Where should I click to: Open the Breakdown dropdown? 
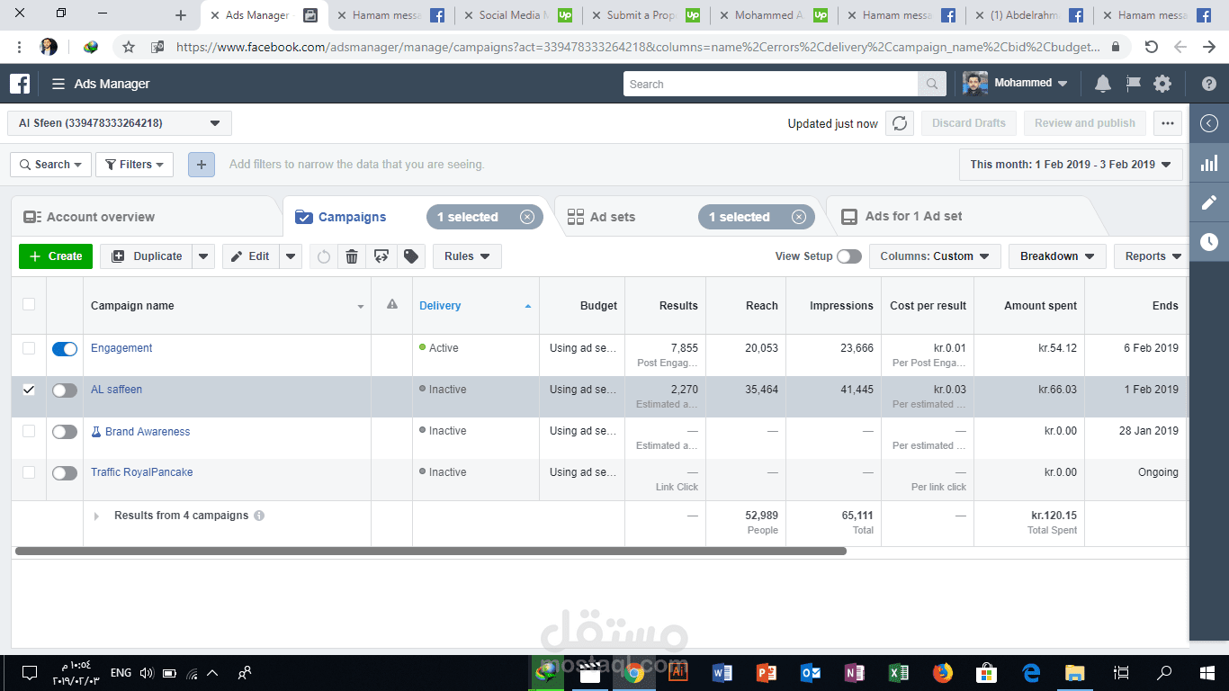[1057, 256]
